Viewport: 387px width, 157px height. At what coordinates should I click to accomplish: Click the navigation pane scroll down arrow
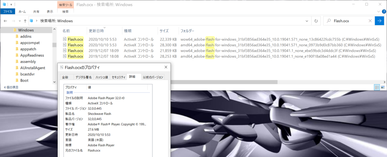point(54,82)
